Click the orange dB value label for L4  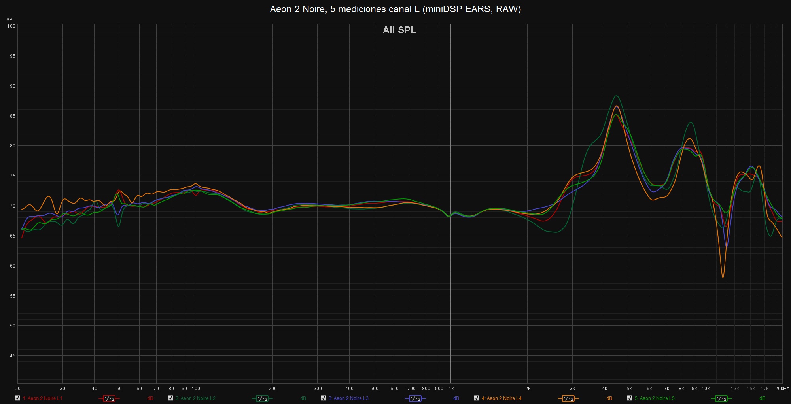(609, 398)
